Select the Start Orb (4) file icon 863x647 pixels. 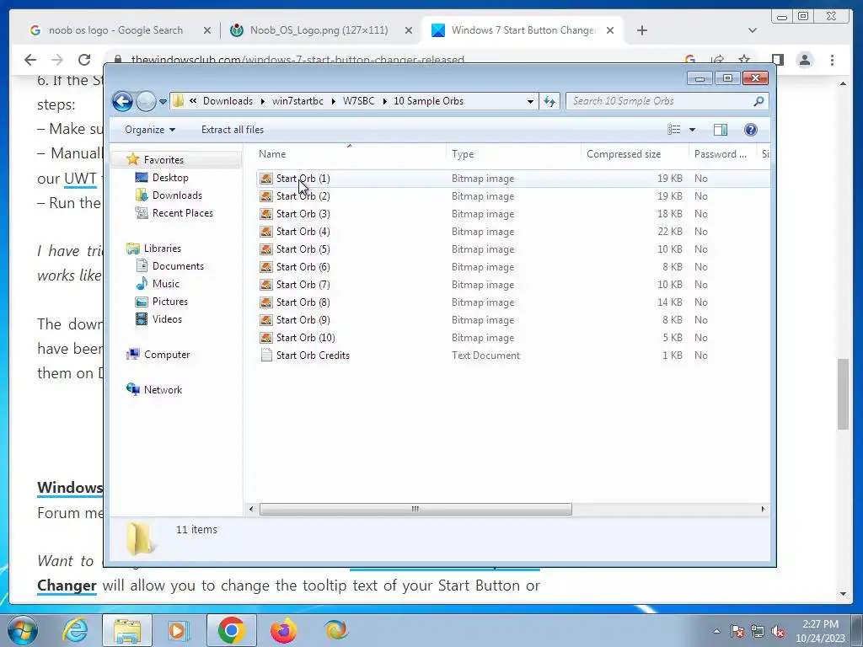tap(266, 232)
